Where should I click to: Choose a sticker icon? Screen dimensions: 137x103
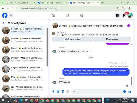[63, 91]
